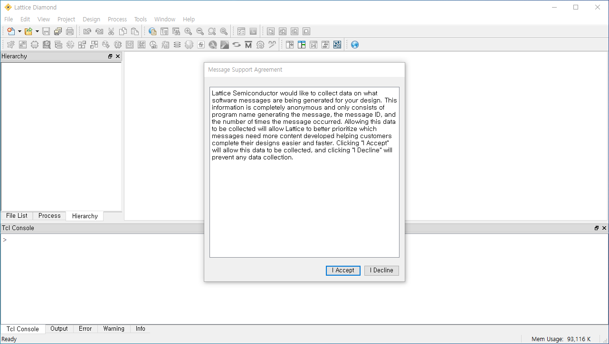The height and width of the screenshot is (344, 609).
Task: Open the Help menu
Action: (x=189, y=19)
